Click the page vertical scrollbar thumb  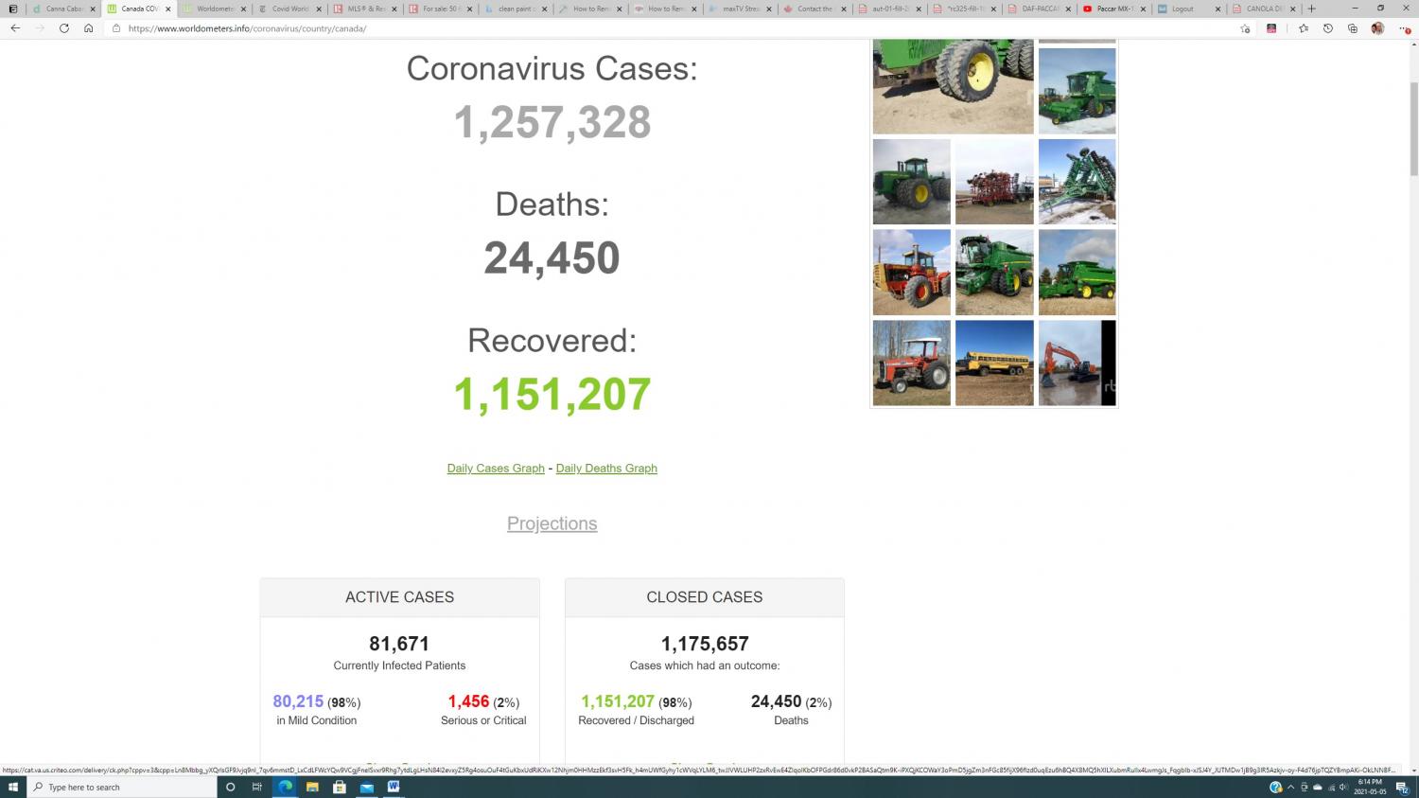point(1413,128)
